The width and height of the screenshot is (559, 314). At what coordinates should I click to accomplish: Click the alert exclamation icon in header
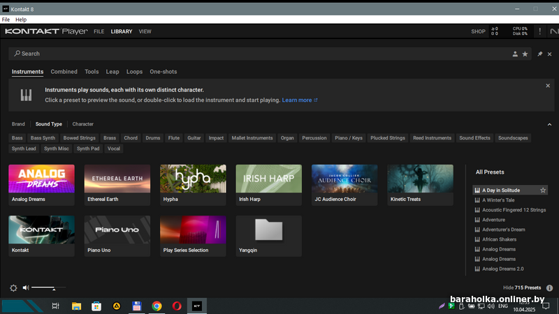(539, 31)
